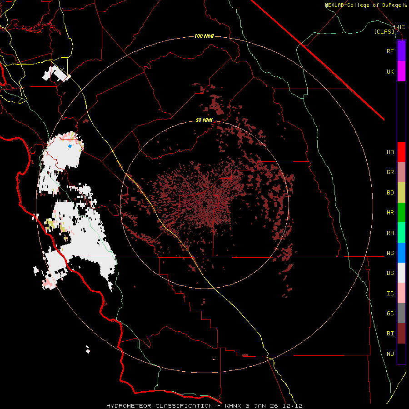Image resolution: width=409 pixels, height=409 pixels.
Task: Click the DS legend label
Action: click(390, 273)
